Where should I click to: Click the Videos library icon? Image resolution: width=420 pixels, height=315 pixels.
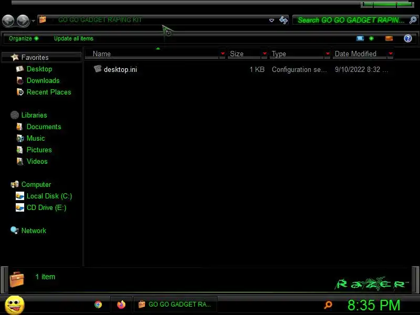pos(20,161)
